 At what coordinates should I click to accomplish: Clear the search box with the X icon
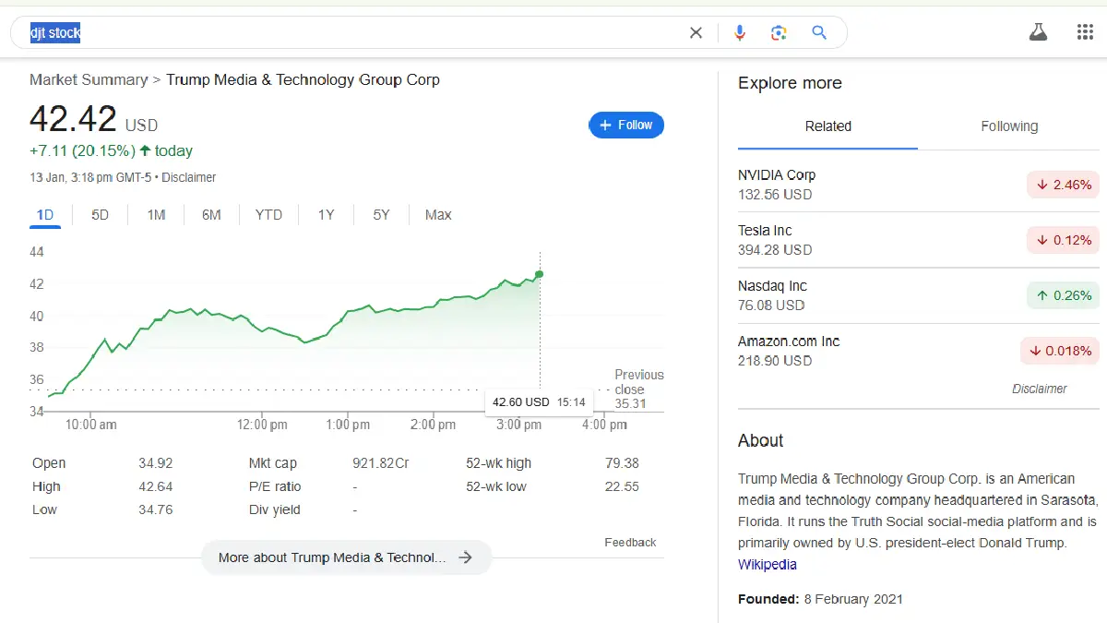(696, 33)
